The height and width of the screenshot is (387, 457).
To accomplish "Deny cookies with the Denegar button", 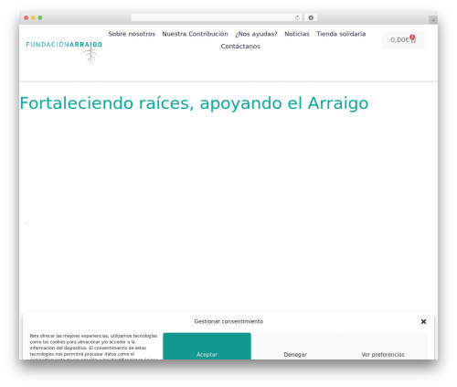I will point(295,346).
